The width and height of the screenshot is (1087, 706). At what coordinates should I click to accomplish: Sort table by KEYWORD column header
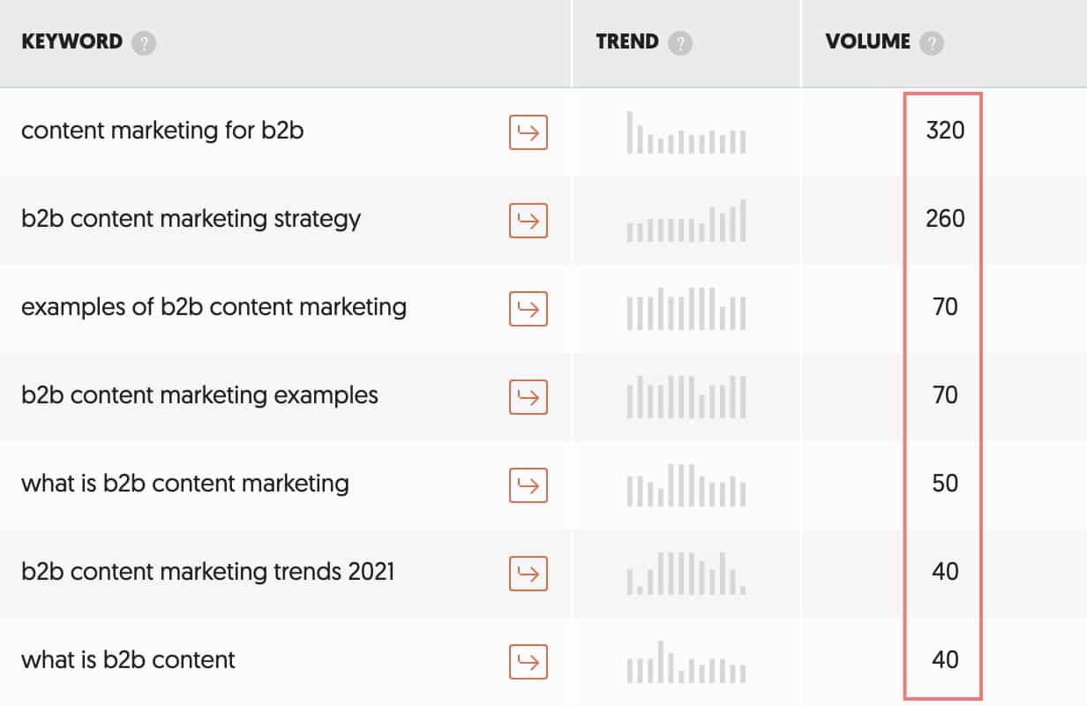(71, 42)
